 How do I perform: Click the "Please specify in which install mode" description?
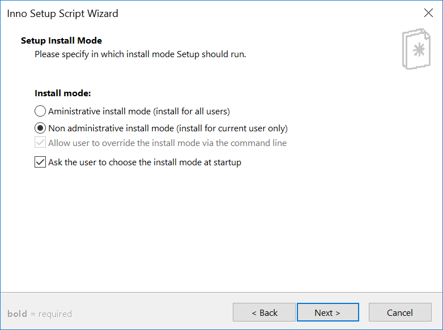point(140,54)
